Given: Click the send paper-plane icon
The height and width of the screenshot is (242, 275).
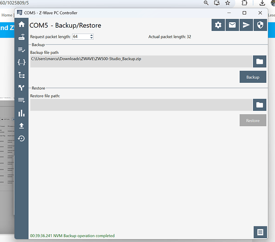Looking at the screenshot, I should pyautogui.click(x=246, y=25).
